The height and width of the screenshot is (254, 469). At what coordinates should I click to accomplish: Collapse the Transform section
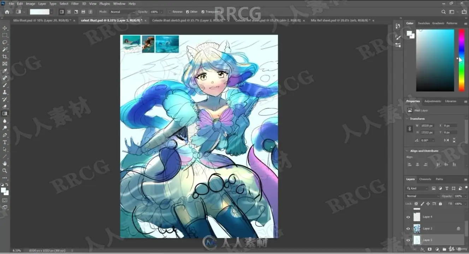407,119
